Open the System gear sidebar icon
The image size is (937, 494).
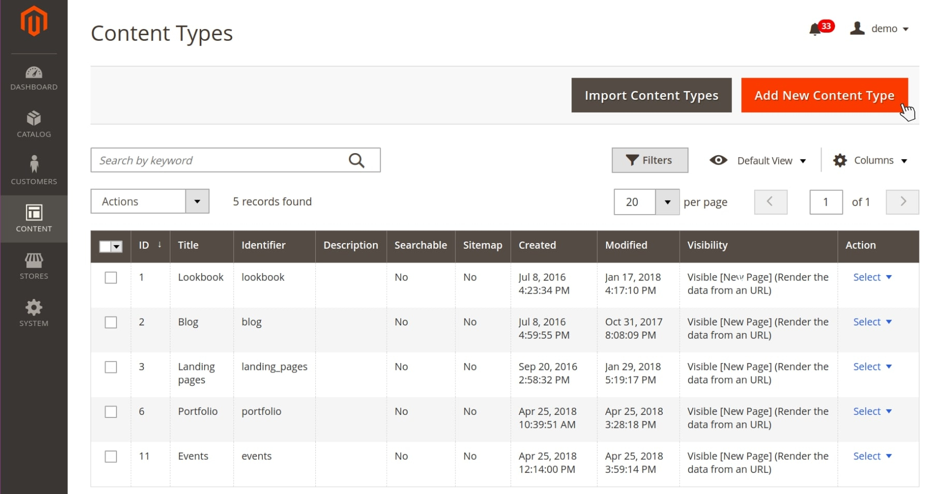coord(34,313)
